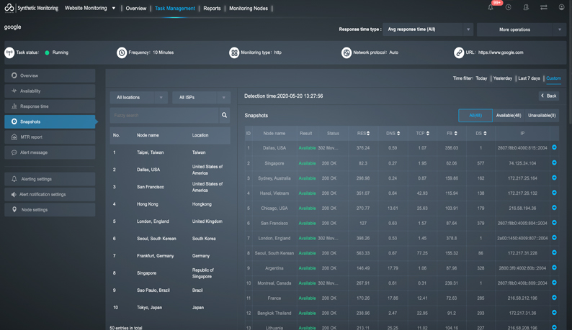Expand the All locations dropdown
This screenshot has height=330, width=572.
click(138, 97)
